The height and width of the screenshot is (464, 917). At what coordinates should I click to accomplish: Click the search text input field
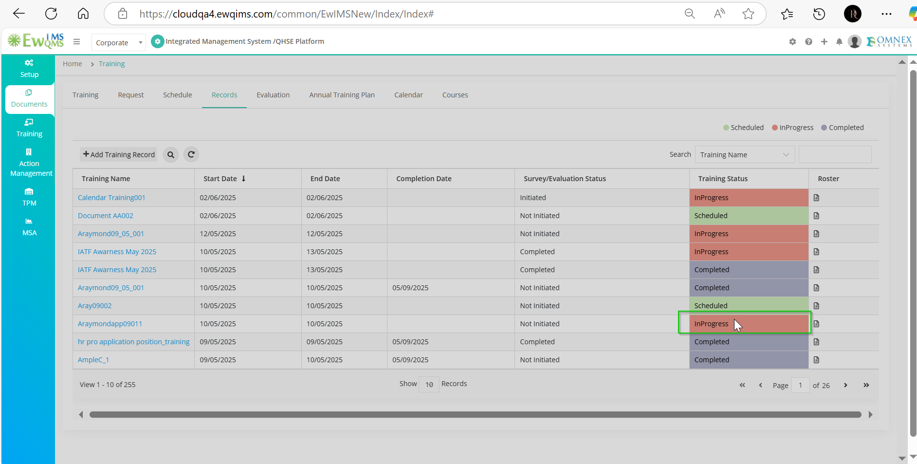(x=835, y=154)
